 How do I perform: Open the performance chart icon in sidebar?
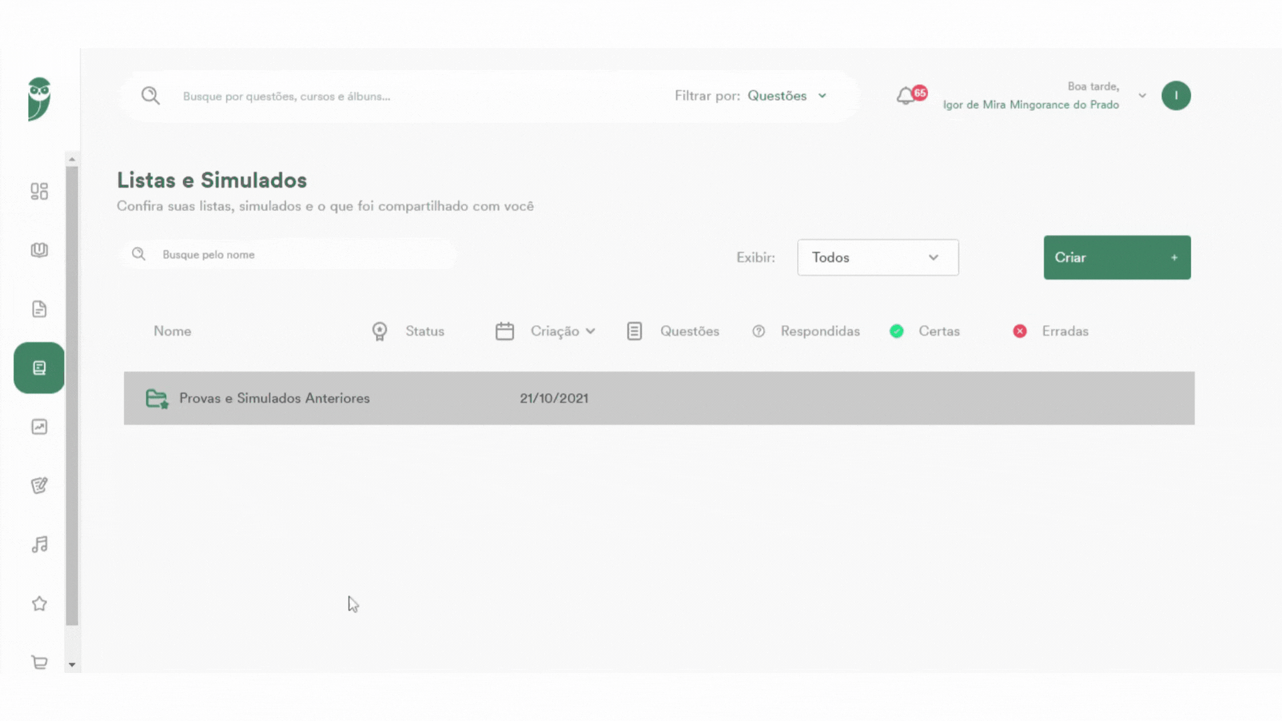pos(39,427)
